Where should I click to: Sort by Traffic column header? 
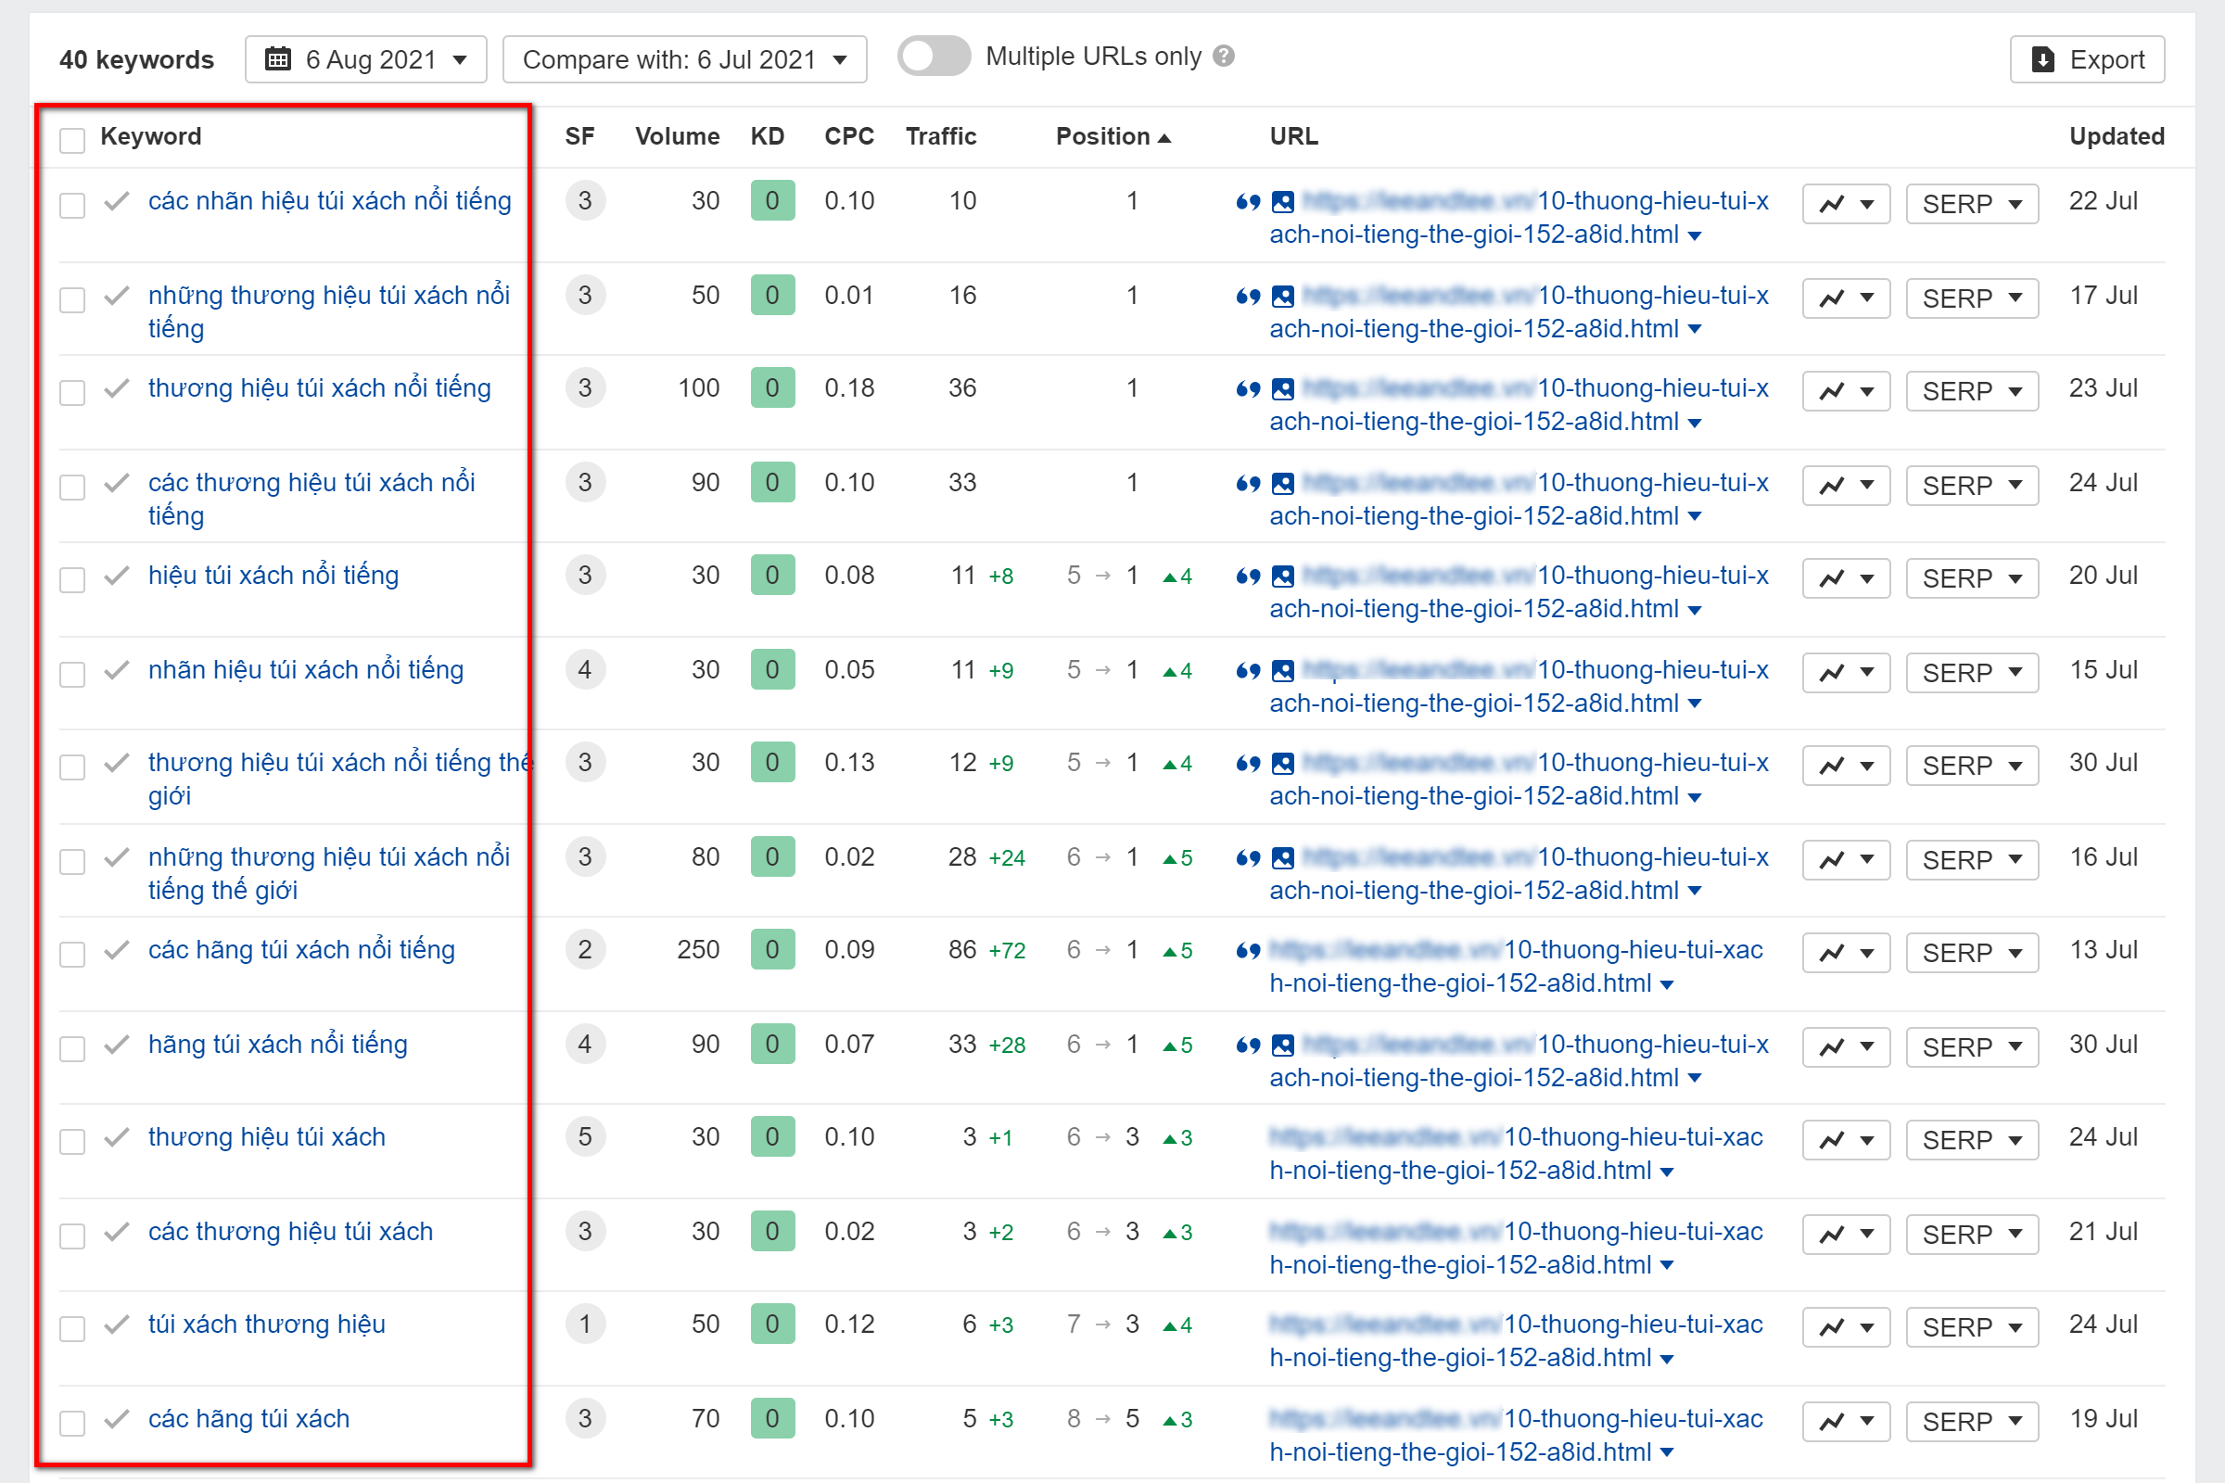[x=940, y=136]
